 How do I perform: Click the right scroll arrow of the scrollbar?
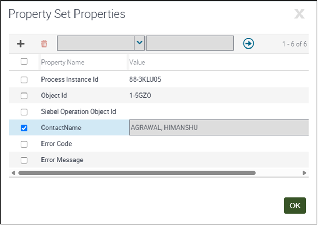pyautogui.click(x=305, y=173)
